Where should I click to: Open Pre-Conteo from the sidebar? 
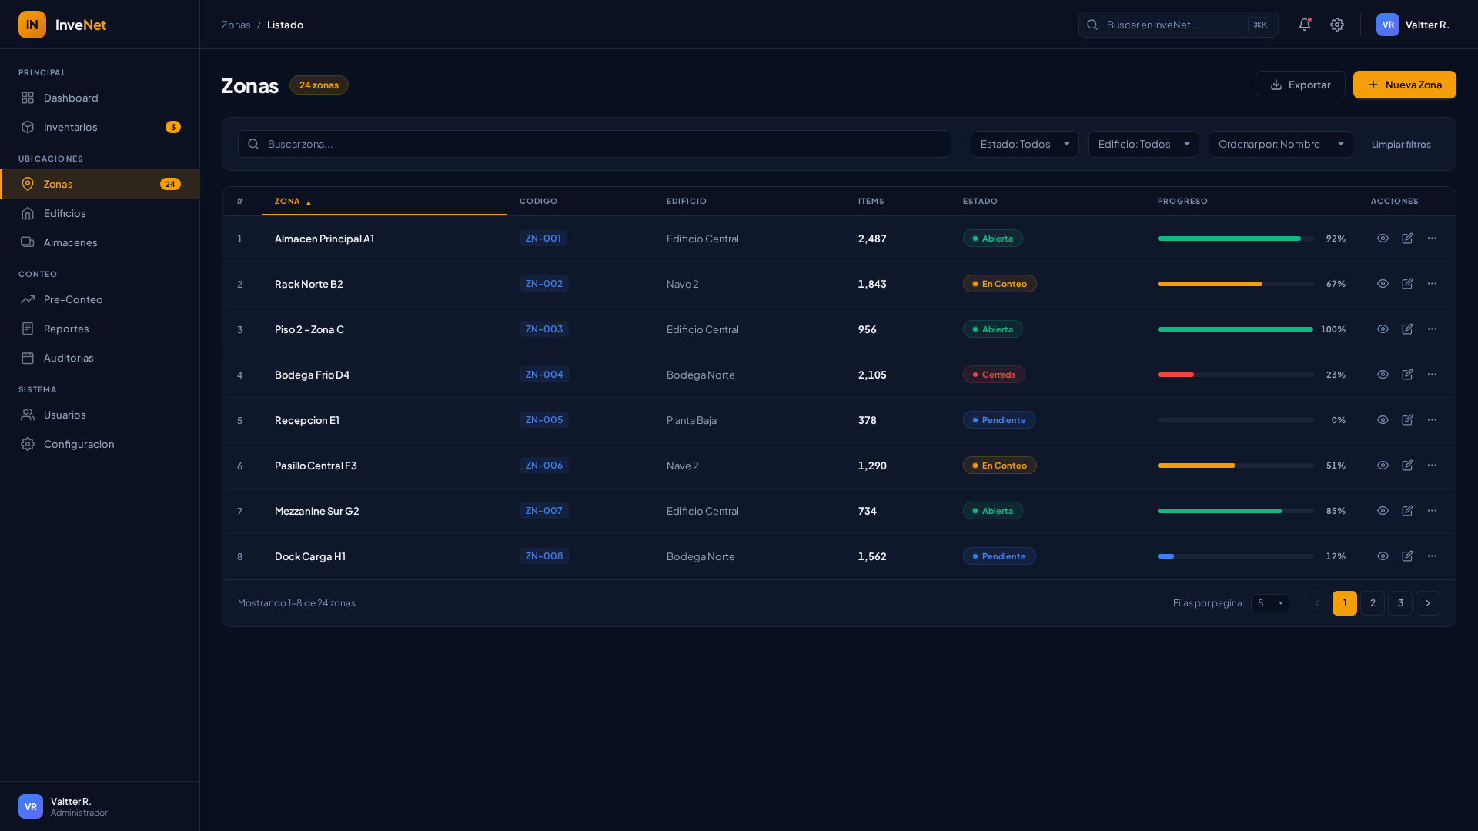tap(73, 299)
